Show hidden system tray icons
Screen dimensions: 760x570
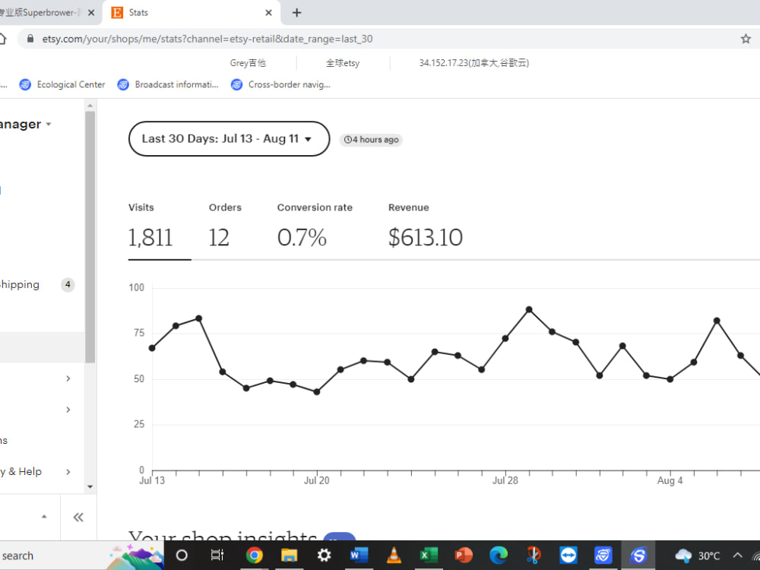tap(737, 556)
